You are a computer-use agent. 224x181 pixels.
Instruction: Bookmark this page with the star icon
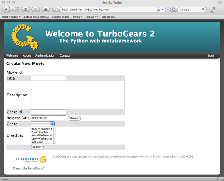click(158, 10)
